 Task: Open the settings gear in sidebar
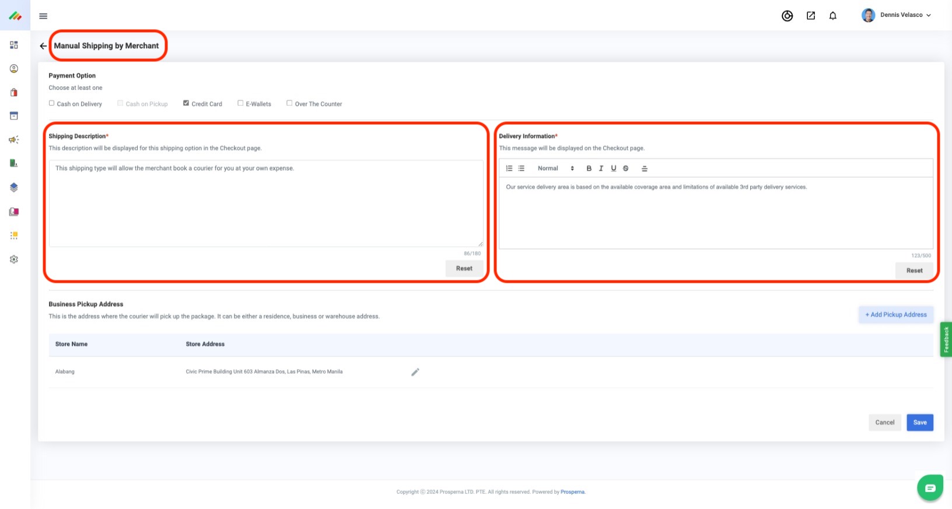tap(14, 259)
